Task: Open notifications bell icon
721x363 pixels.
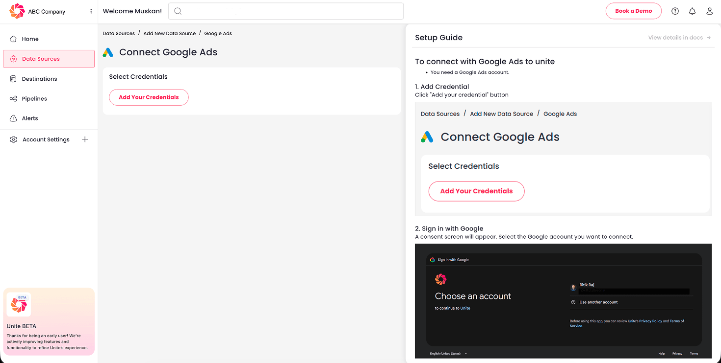Action: 692,11
